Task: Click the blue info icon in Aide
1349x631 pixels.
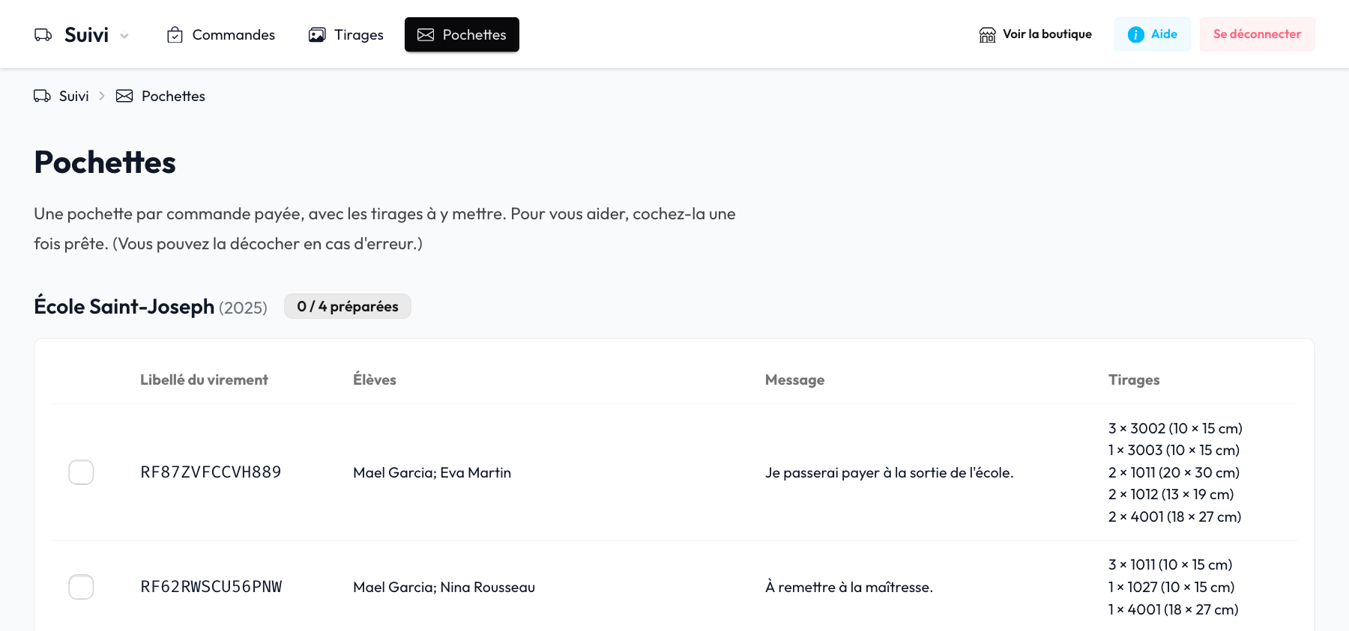Action: pyautogui.click(x=1136, y=34)
